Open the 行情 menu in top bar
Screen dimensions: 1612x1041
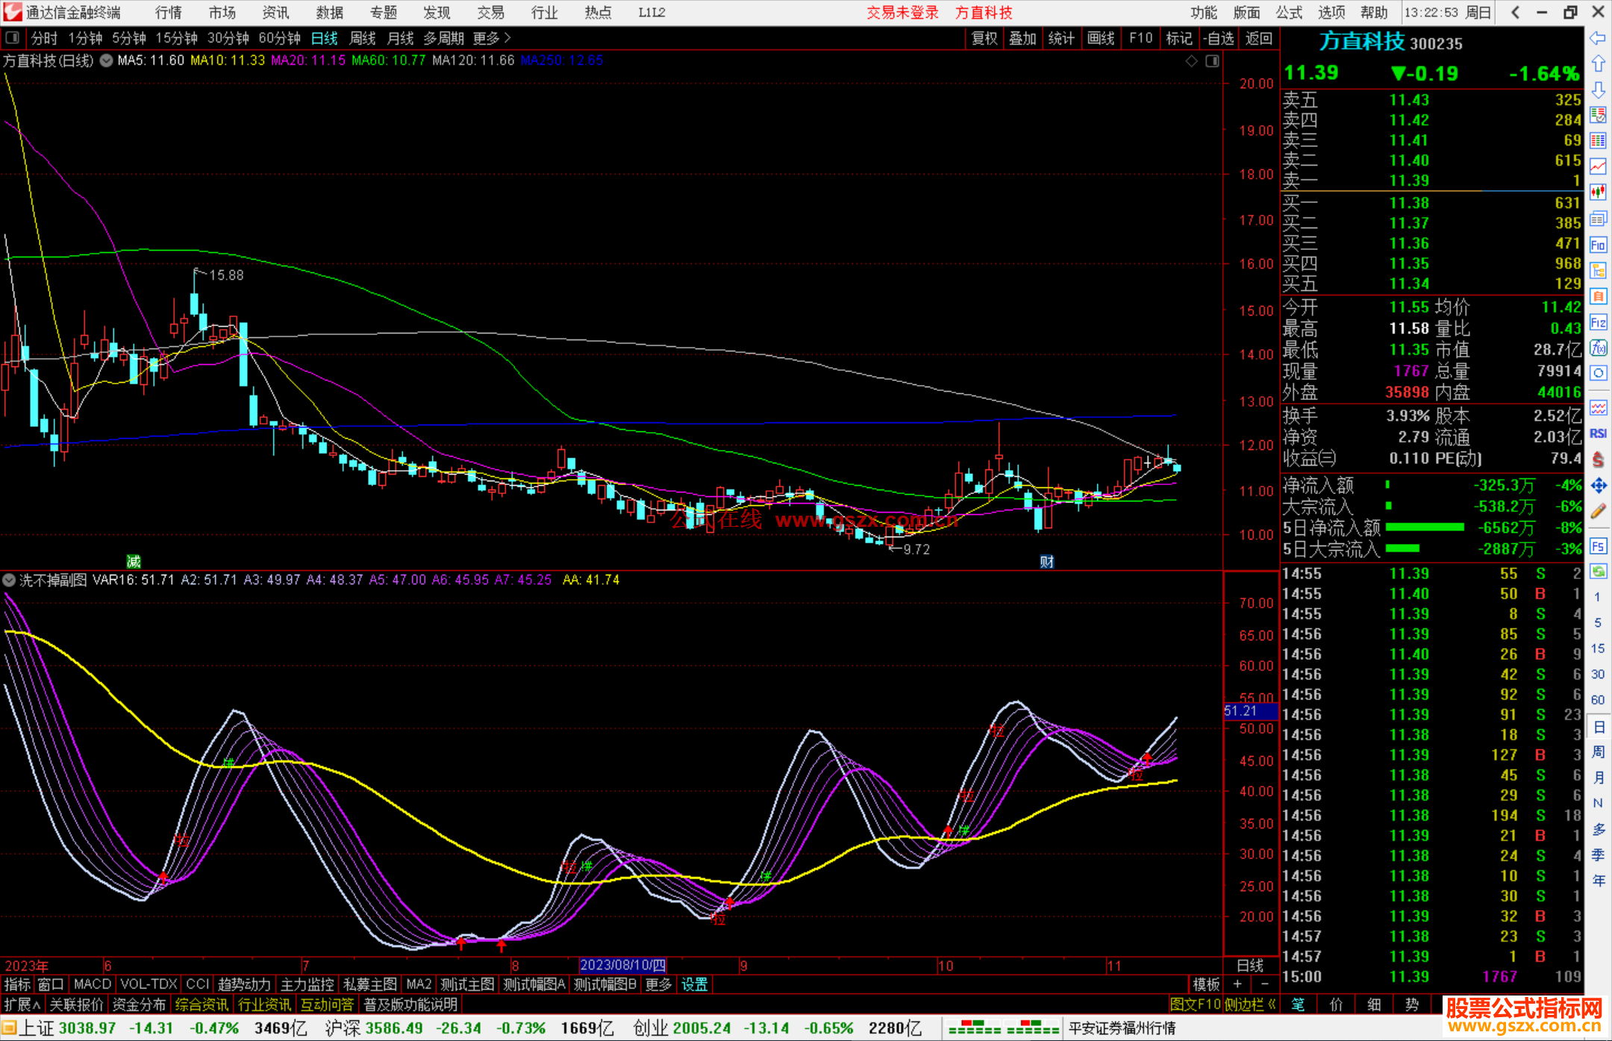(169, 13)
